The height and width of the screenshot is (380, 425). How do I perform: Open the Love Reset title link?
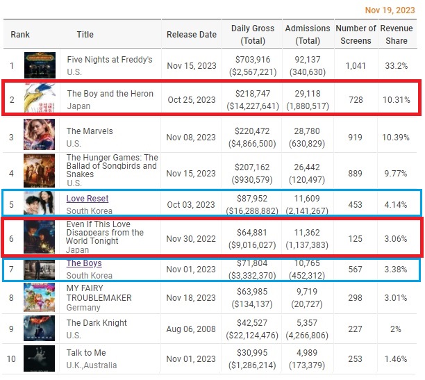(x=87, y=199)
